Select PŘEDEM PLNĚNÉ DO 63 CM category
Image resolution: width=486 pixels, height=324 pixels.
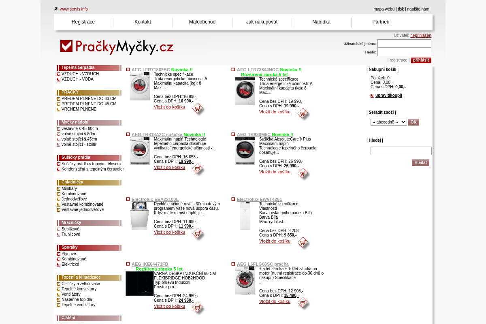89,99
